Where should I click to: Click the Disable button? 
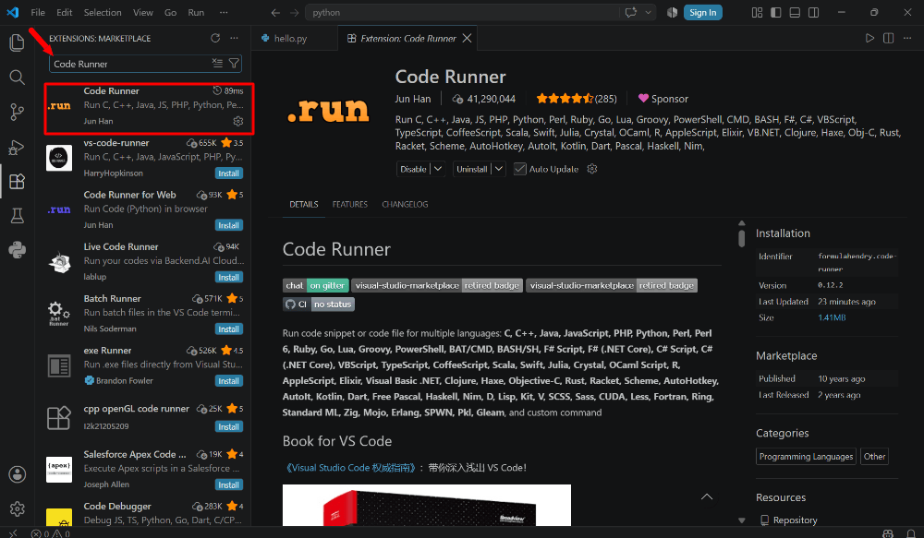pos(413,169)
